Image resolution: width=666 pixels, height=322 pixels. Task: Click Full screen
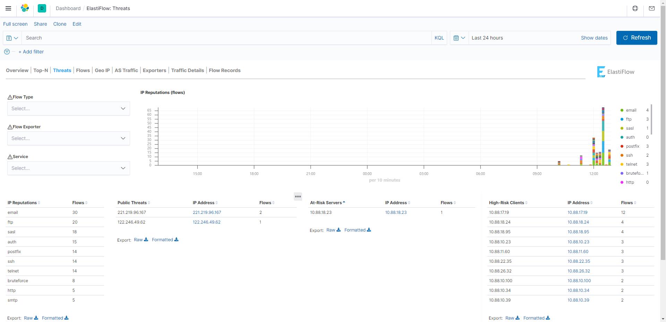tap(15, 24)
